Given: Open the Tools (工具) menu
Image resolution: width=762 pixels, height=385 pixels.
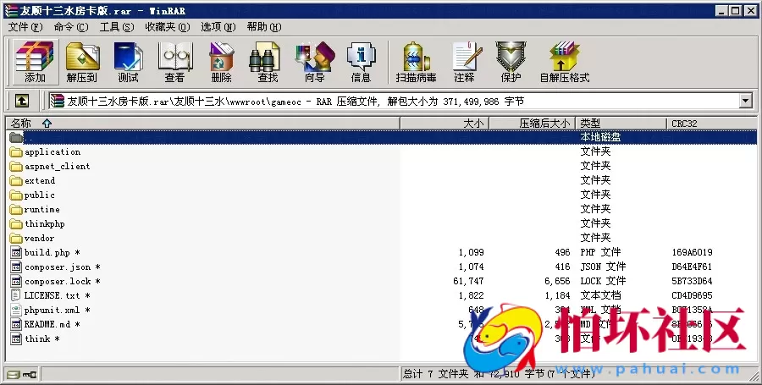Looking at the screenshot, I should 117,27.
